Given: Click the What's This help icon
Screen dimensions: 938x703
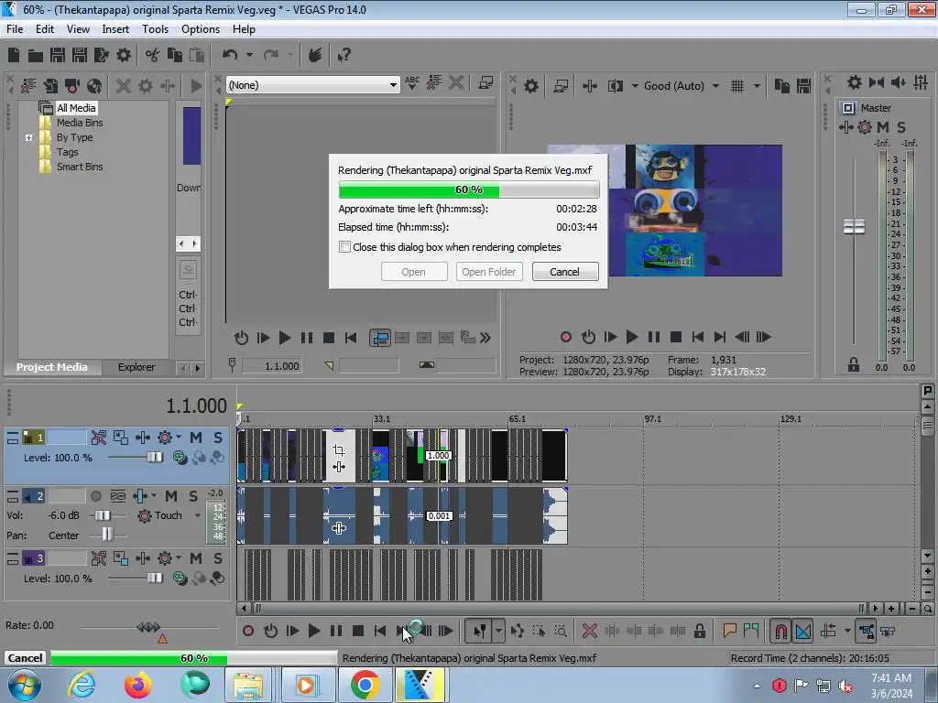Looking at the screenshot, I should [x=344, y=55].
